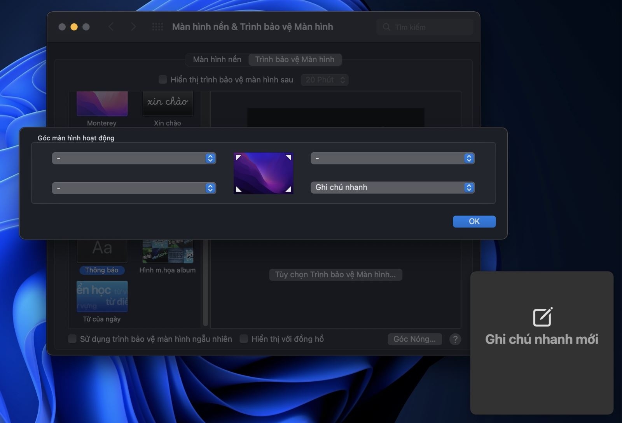Click the forward navigation arrow in toolbar
The height and width of the screenshot is (423, 622).
pyautogui.click(x=133, y=27)
